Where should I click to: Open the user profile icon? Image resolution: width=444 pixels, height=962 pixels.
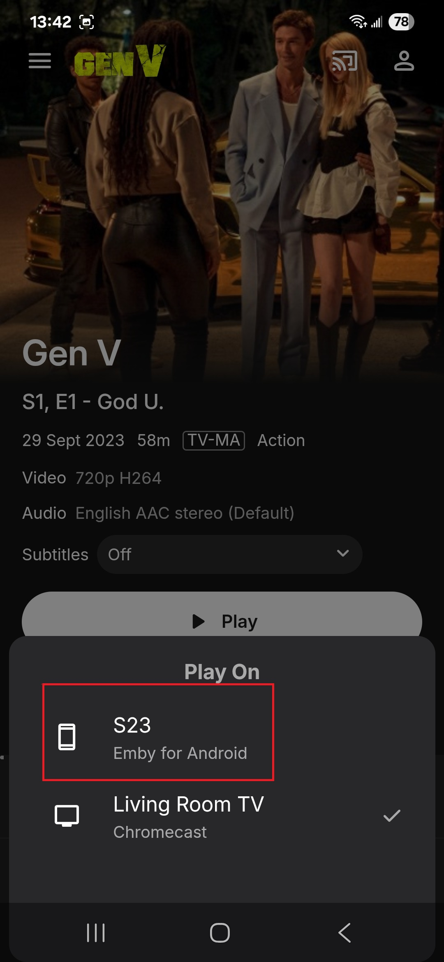tap(404, 61)
